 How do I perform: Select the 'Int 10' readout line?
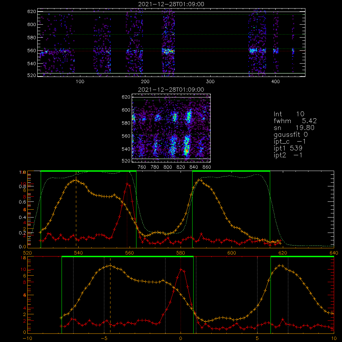(x=289, y=114)
